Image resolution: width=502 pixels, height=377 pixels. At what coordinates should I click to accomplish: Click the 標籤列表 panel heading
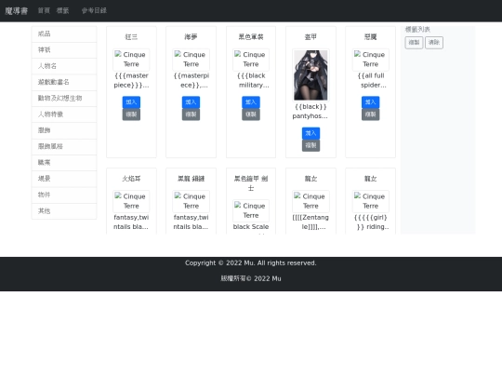coord(417,30)
